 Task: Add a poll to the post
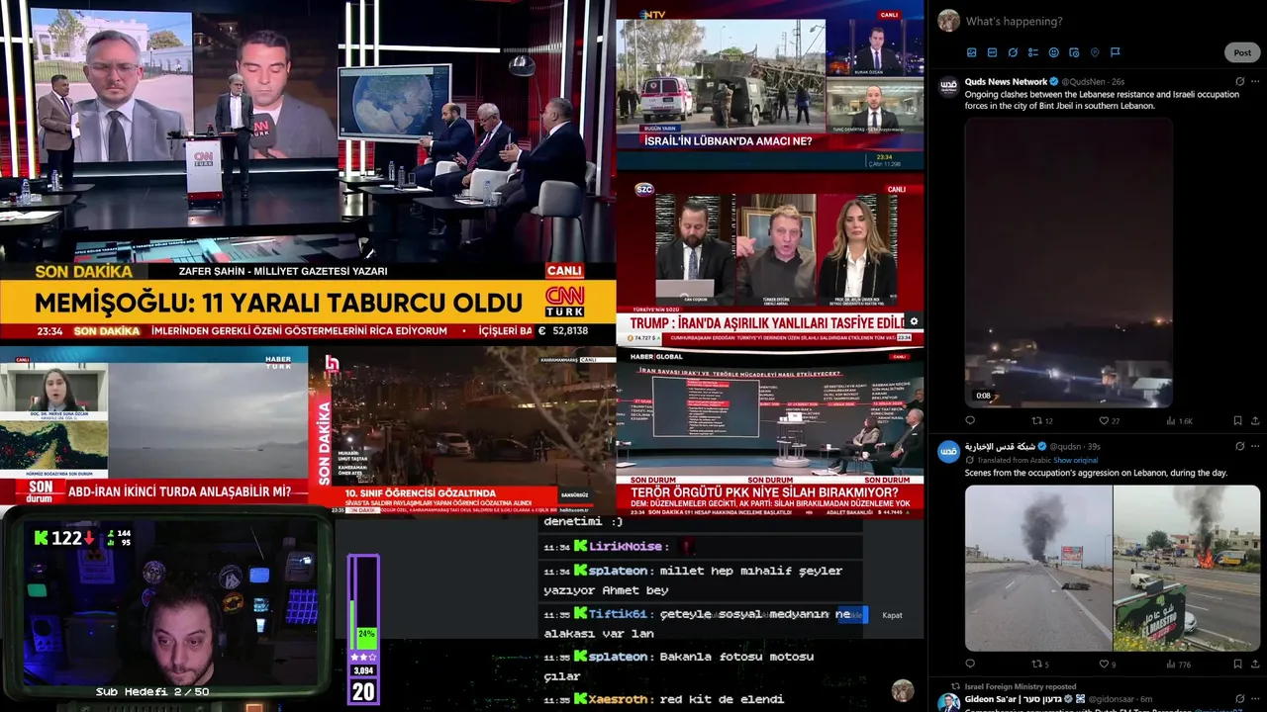(1033, 52)
